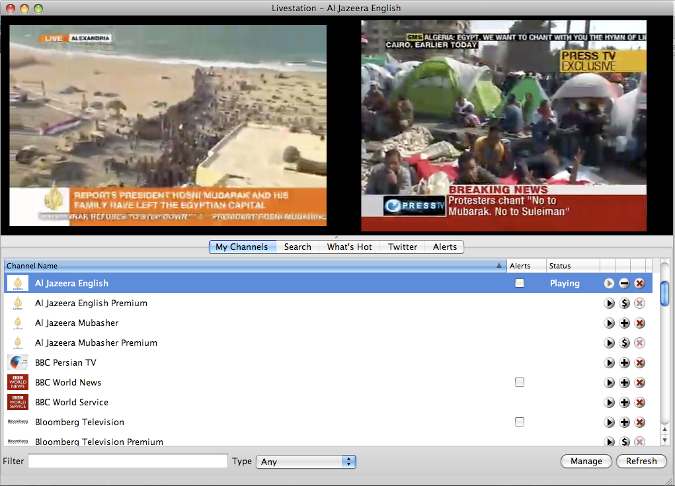Remove Al Jazeera Mubasher with red X
675x486 pixels.
[x=640, y=323]
